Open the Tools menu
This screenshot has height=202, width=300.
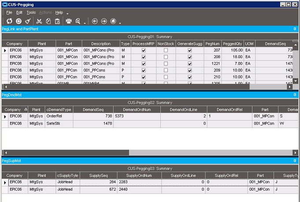click(31, 12)
